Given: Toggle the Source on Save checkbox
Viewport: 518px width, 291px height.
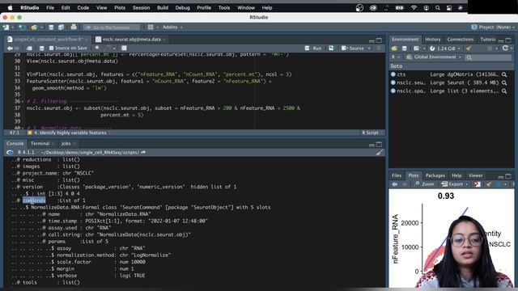Looking at the screenshot, I should click(51, 48).
